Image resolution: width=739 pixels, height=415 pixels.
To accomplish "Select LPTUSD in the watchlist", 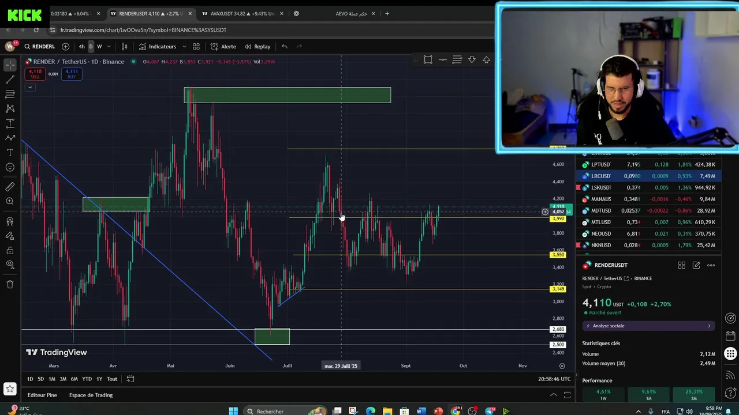I will [x=648, y=164].
